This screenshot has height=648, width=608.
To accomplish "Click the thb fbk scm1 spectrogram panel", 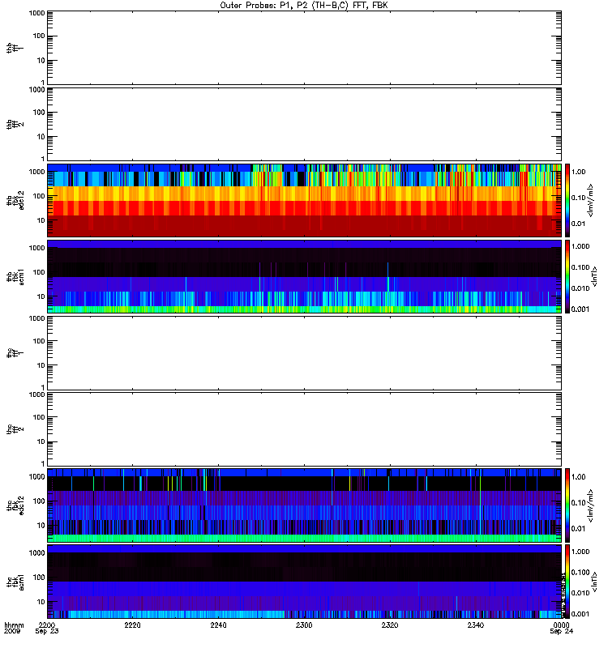I will coord(305,276).
